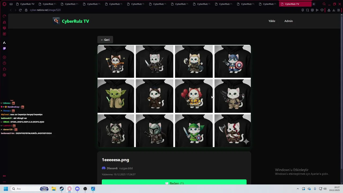Image resolution: width=343 pixels, height=193 pixels.
Task: Go back with browser back arrow
Action: pos(11,10)
